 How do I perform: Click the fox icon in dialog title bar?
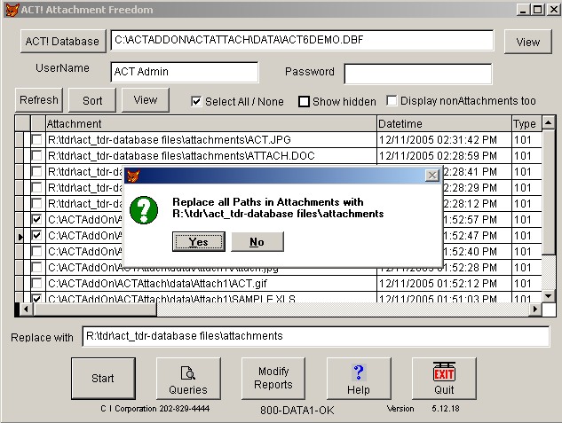coord(133,176)
